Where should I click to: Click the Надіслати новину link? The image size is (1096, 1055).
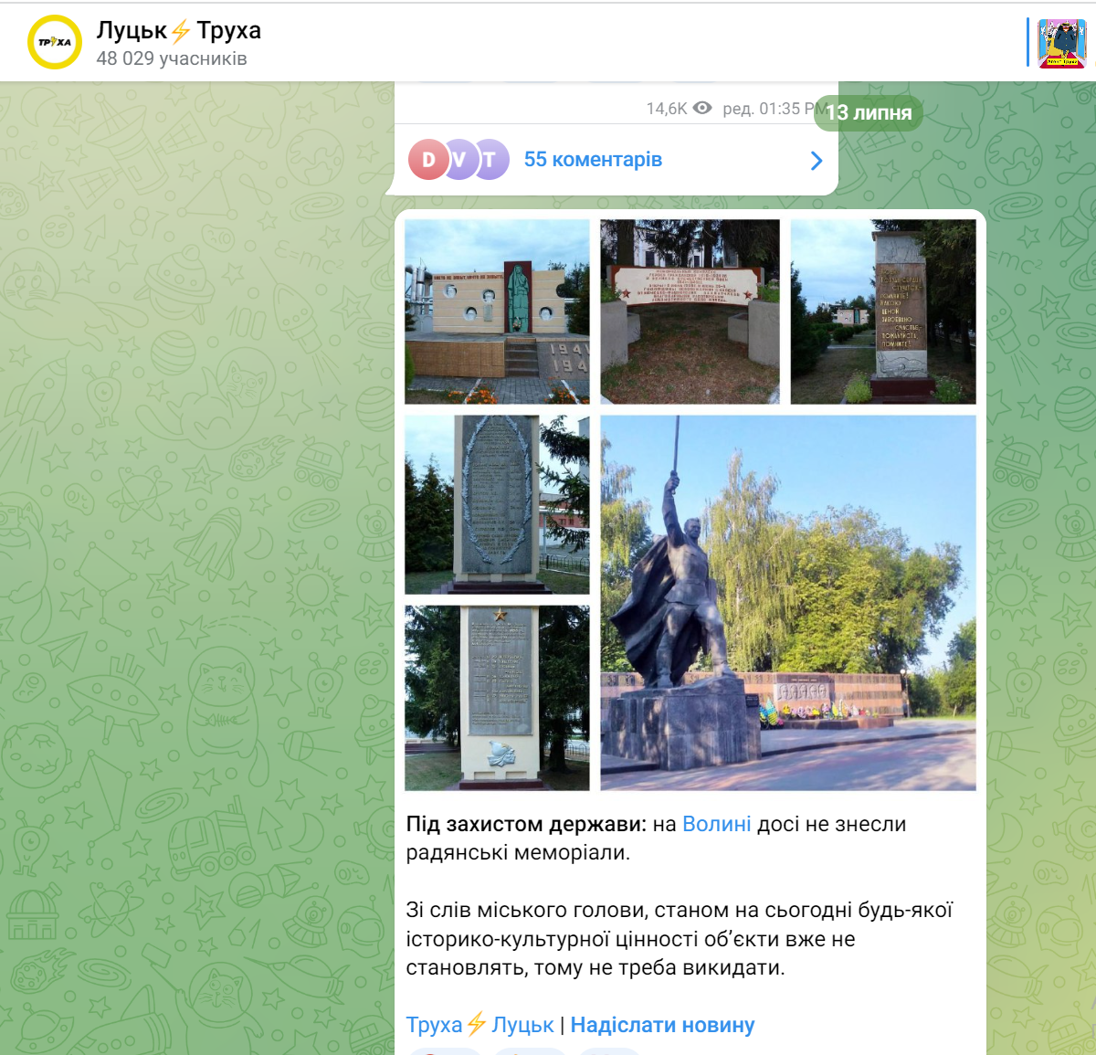pyautogui.click(x=662, y=1025)
